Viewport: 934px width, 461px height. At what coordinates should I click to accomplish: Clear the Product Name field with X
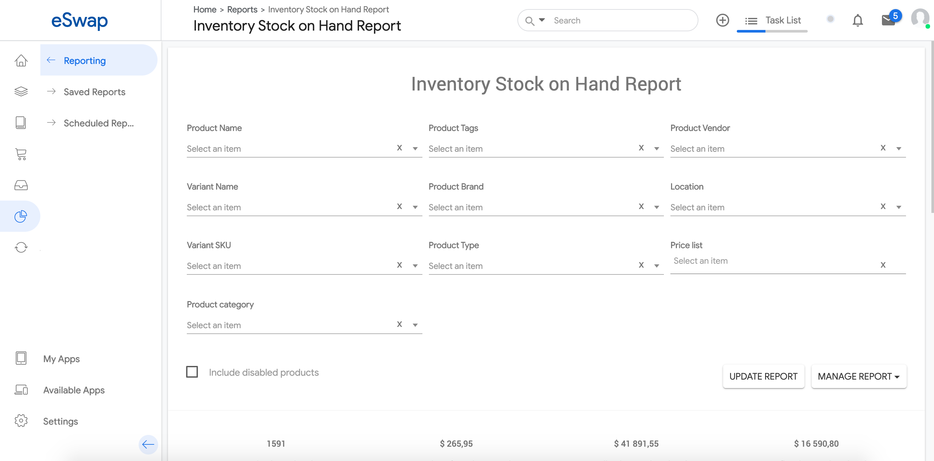[399, 148]
